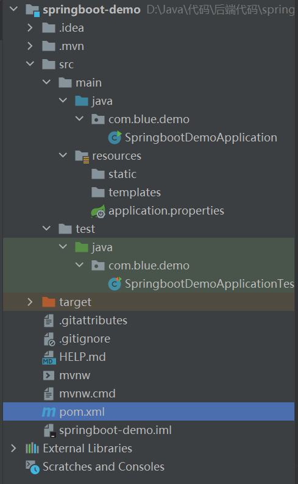The image size is (298, 484).
Task: Click the main folder icon
Action: [65, 83]
